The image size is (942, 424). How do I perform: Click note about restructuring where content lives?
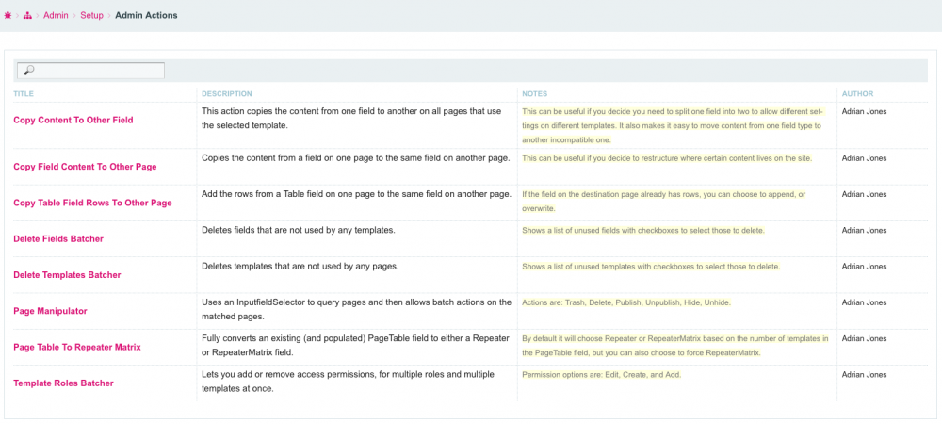tap(667, 158)
